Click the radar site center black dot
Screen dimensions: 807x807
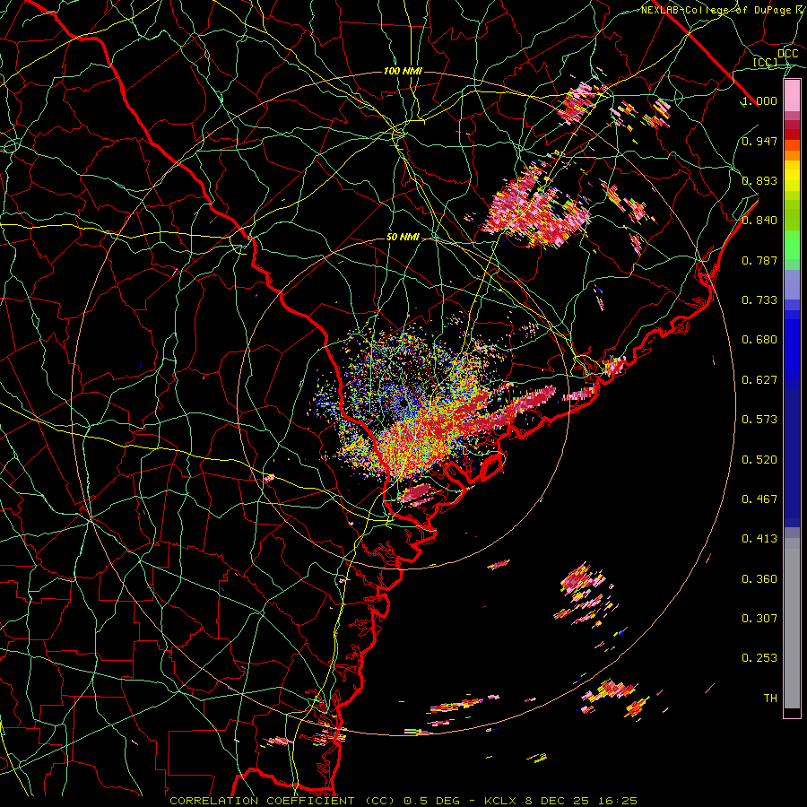point(404,403)
